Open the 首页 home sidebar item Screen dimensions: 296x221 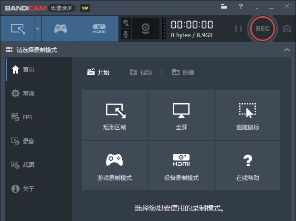click(39, 70)
